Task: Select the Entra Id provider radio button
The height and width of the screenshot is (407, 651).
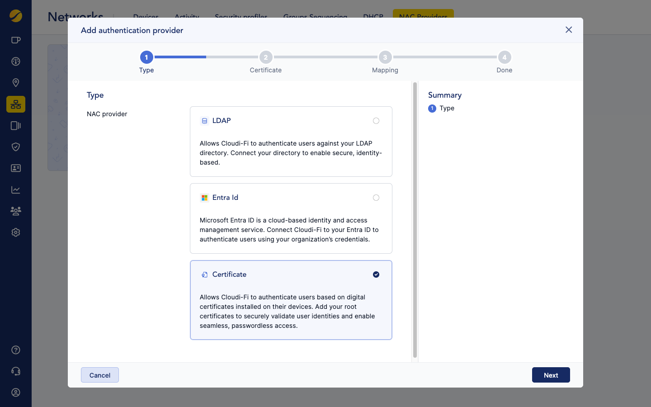Action: tap(376, 198)
